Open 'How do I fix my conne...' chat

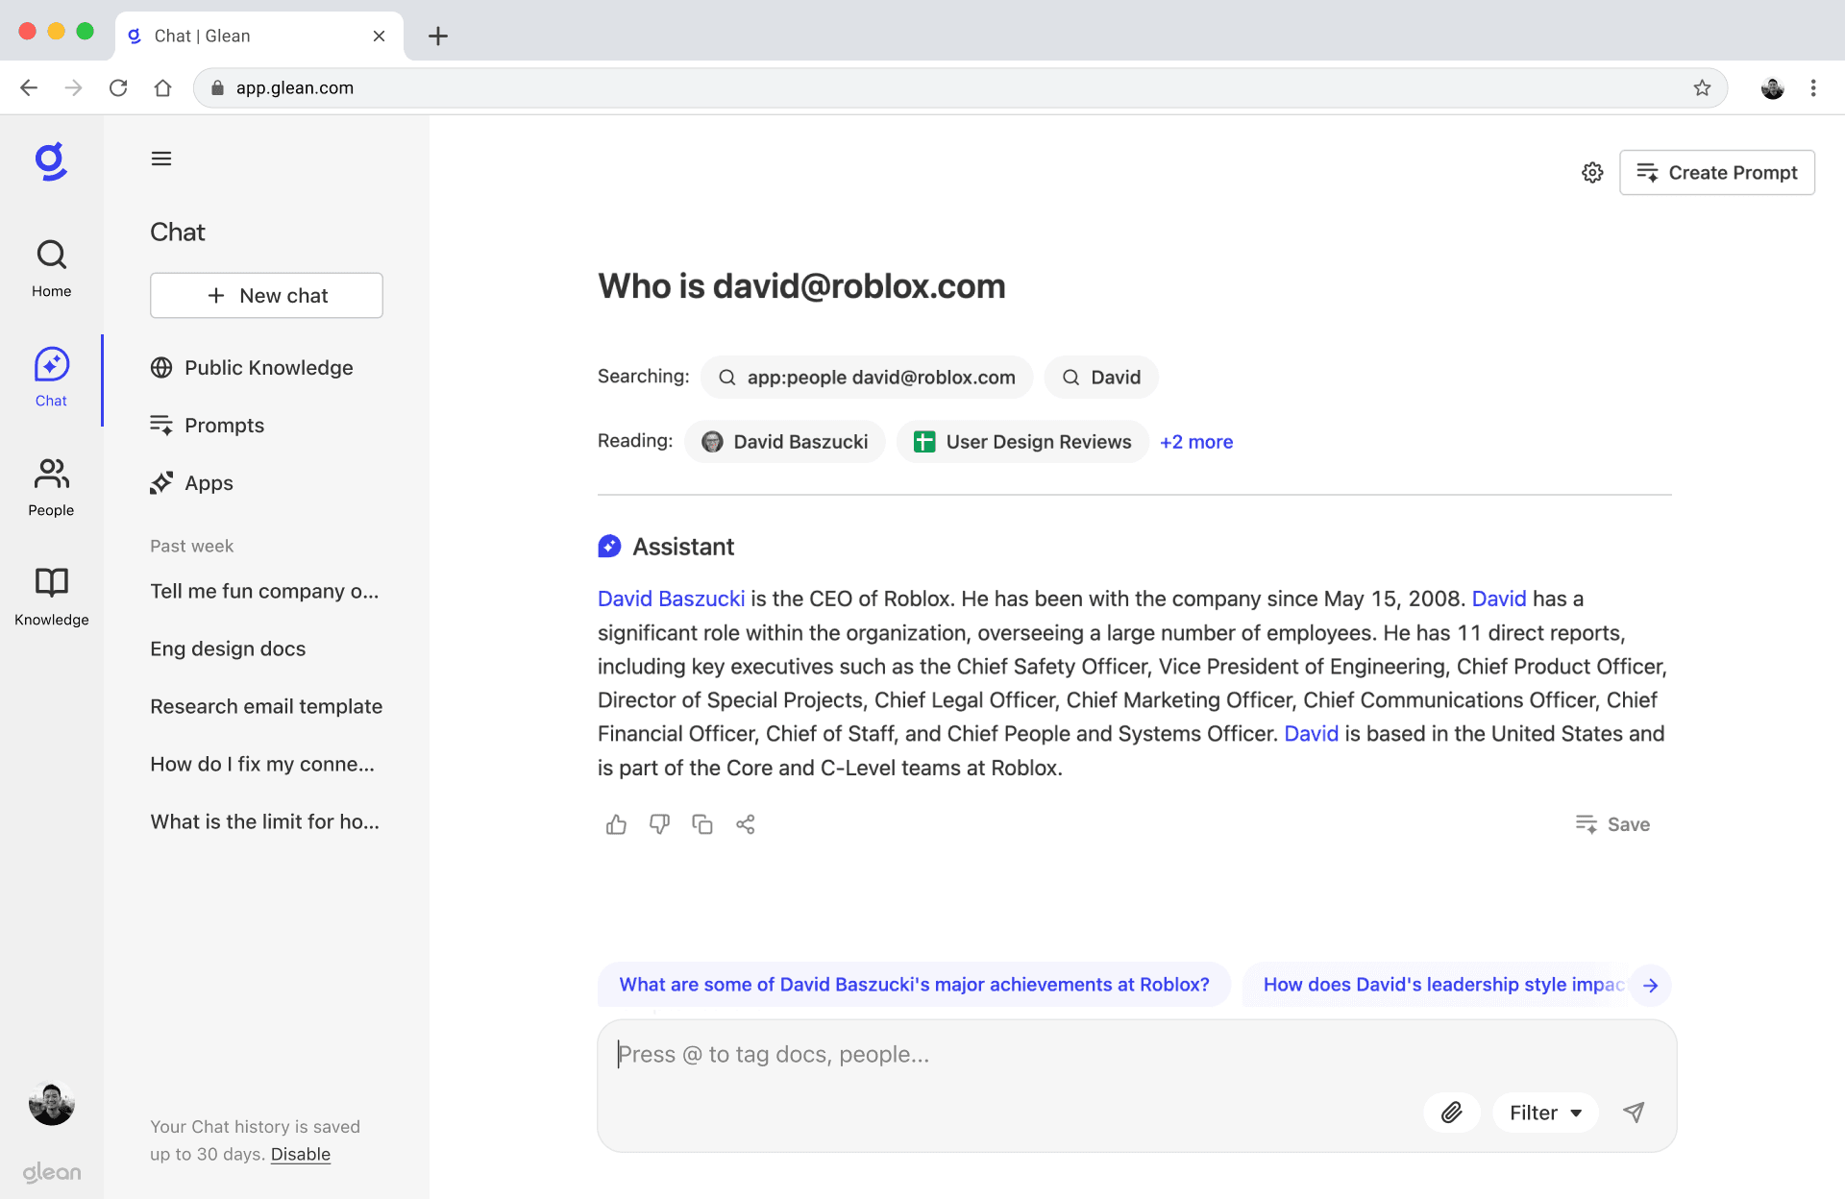tap(262, 764)
